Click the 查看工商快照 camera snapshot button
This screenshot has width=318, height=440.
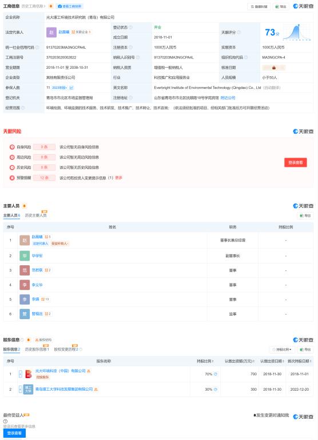(x=69, y=6)
